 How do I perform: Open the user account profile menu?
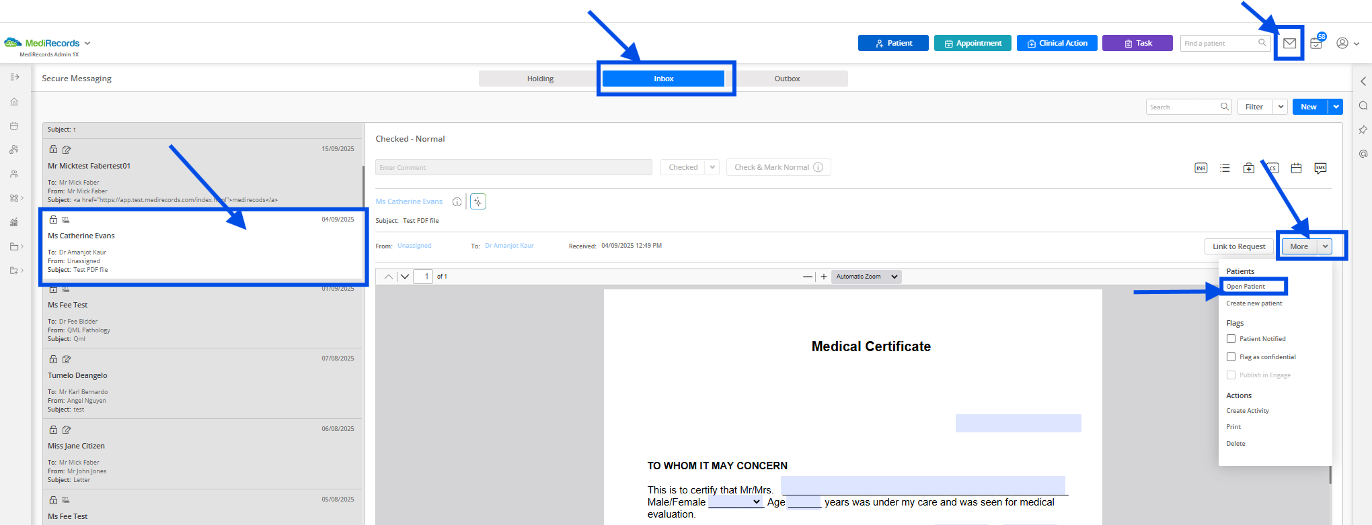[1347, 44]
